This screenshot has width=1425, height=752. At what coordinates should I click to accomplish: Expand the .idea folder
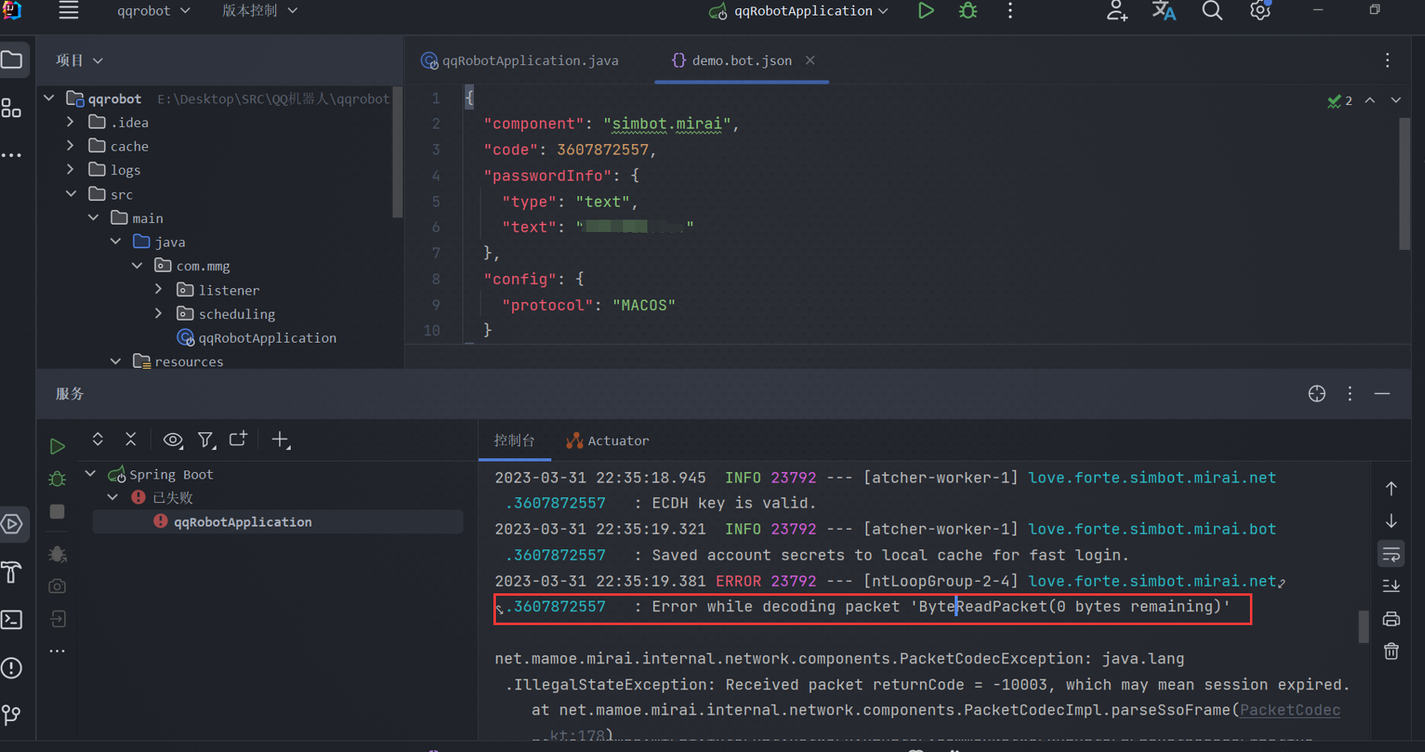coord(71,122)
